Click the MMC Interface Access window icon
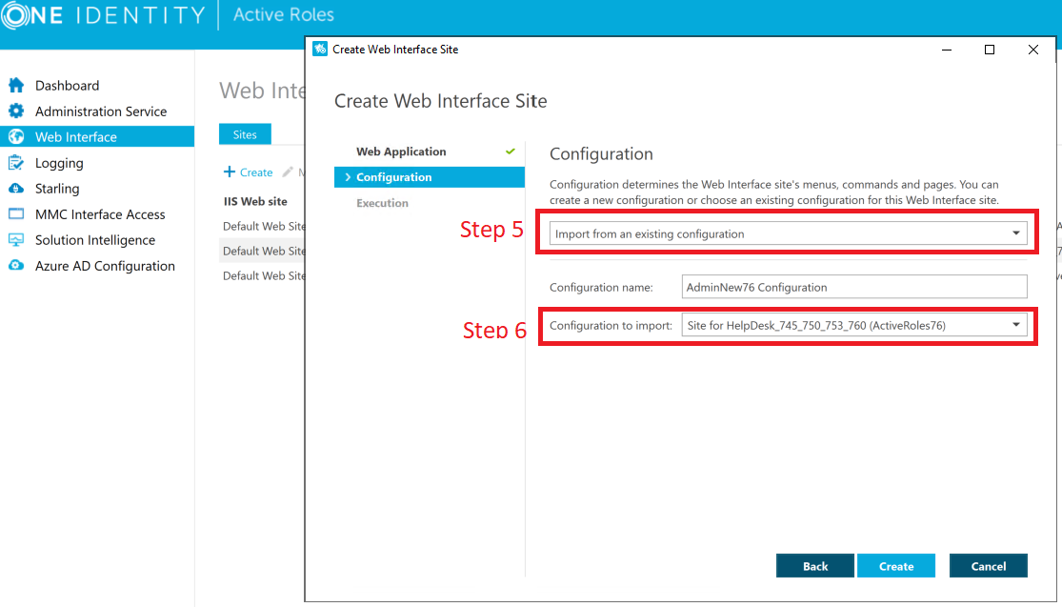This screenshot has width=1062, height=607. 16,214
